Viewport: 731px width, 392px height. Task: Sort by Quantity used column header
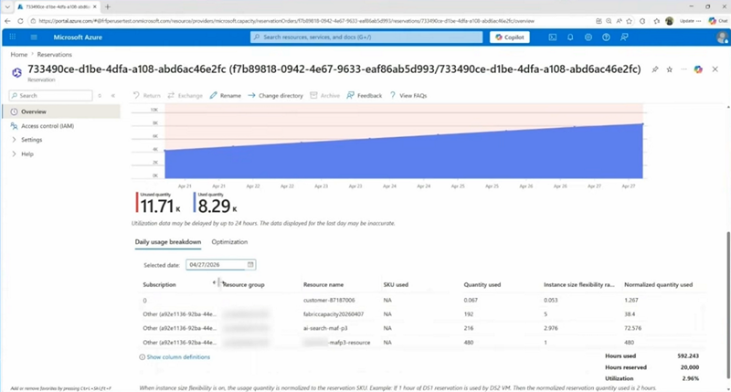point(482,285)
